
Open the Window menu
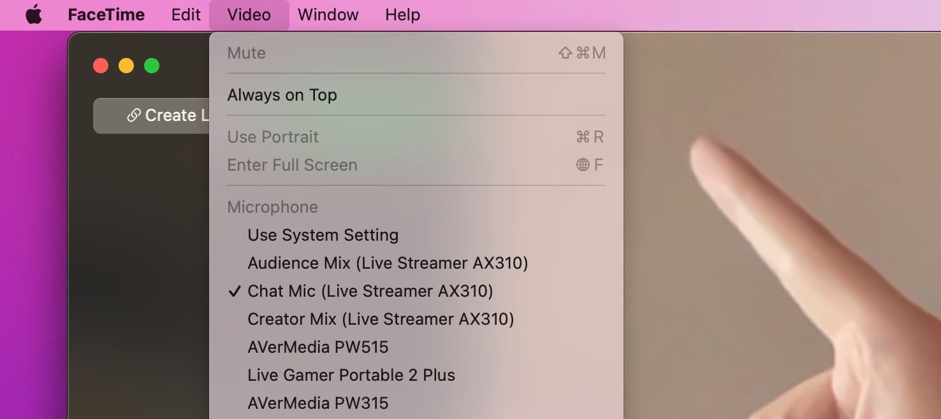coord(328,14)
